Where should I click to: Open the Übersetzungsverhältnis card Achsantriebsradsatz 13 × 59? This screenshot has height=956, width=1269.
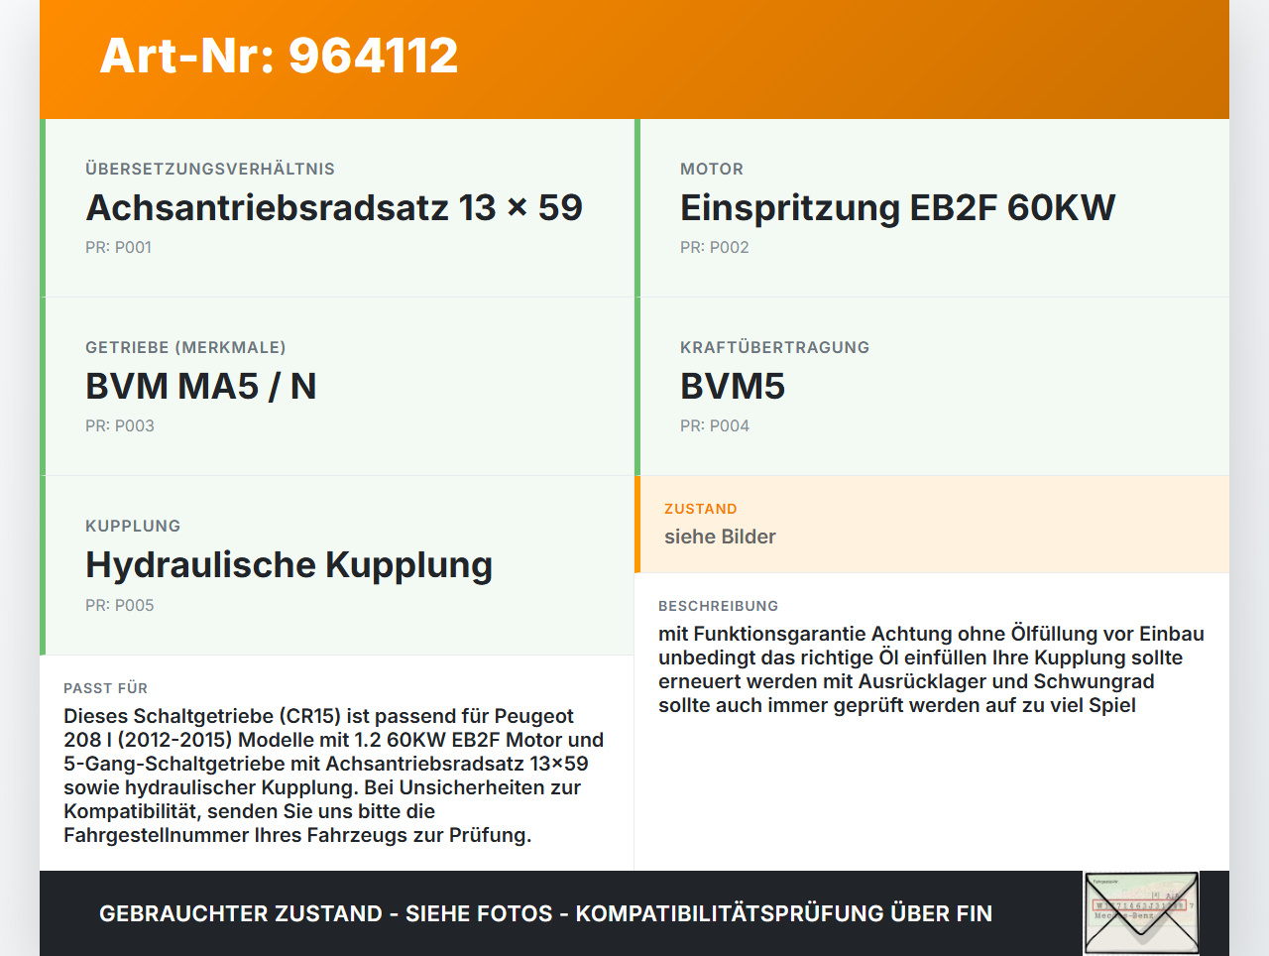tap(337, 206)
